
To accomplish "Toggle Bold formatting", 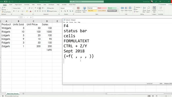I will tap(14, 11).
